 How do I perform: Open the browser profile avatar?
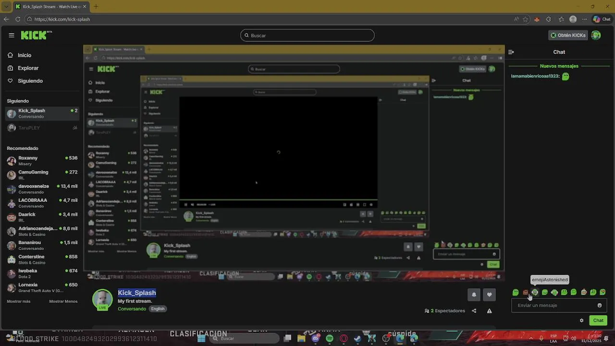coord(573,19)
